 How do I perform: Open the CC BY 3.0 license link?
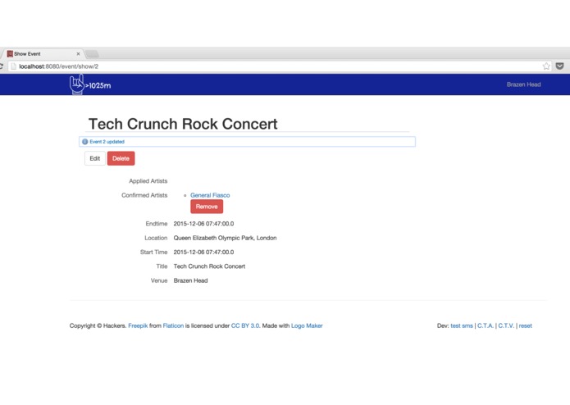pyautogui.click(x=245, y=325)
